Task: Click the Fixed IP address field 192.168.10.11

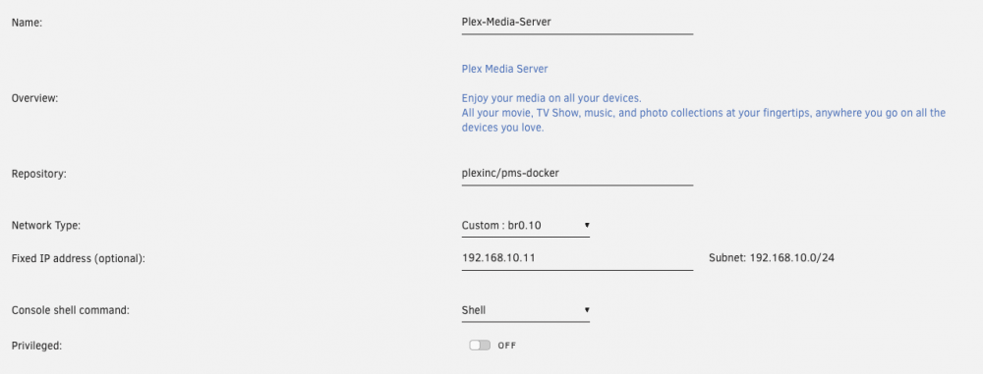Action: [577, 258]
